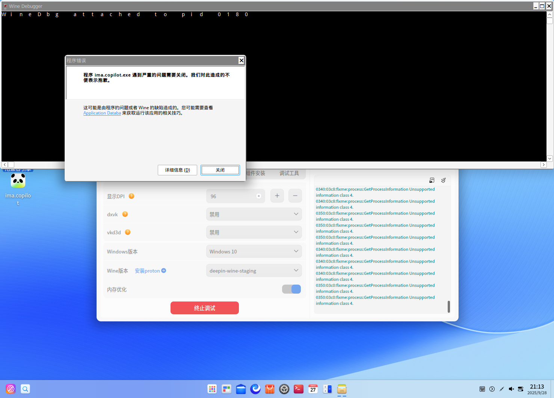Toggle the 内存优化 switch

(x=291, y=289)
